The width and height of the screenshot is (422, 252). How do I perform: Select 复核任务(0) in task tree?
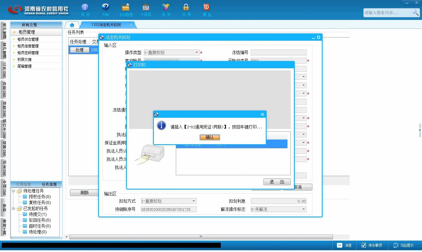(x=40, y=202)
